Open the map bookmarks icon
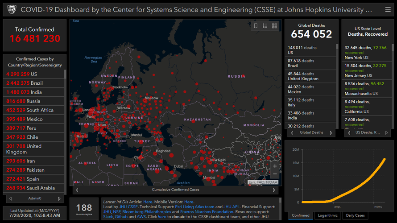This screenshot has height=223, width=397. pyautogui.click(x=256, y=26)
